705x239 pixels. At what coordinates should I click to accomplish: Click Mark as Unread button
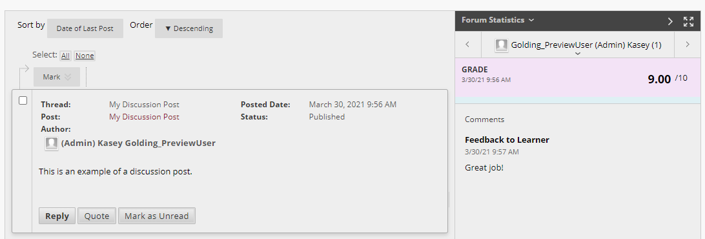click(156, 216)
